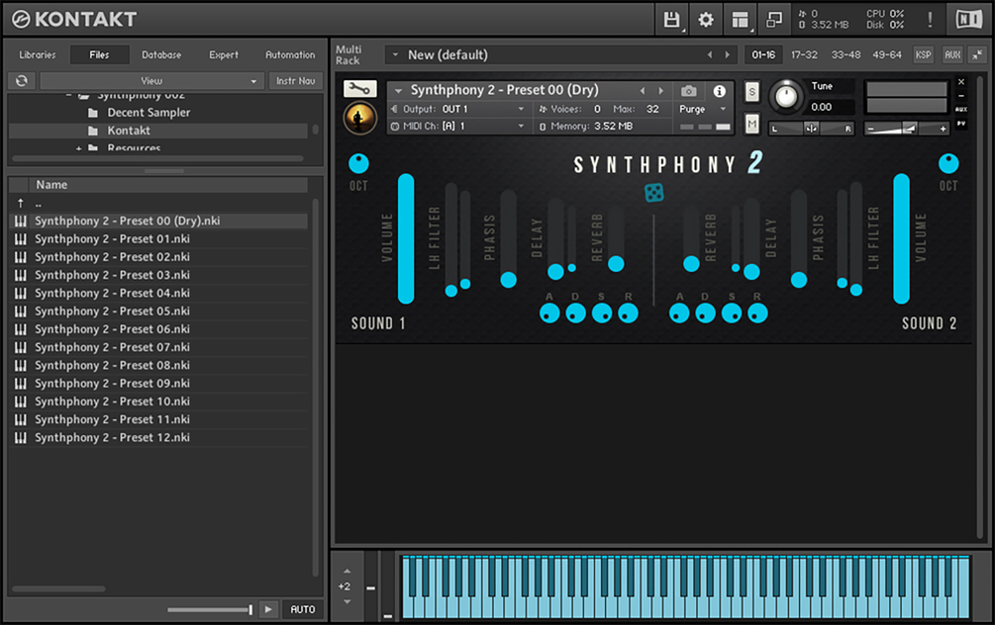This screenshot has width=995, height=625.
Task: Open Output OUT 1 dropdown
Action: tap(458, 109)
